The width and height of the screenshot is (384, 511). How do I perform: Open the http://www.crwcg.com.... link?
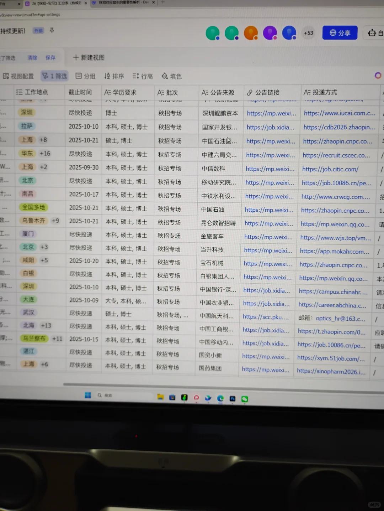pos(336,197)
